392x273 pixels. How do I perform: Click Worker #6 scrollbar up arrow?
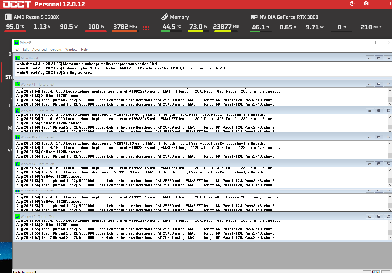point(390,223)
